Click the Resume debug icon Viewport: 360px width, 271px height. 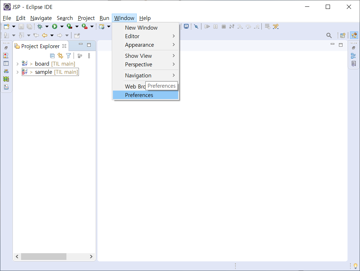pos(207,27)
